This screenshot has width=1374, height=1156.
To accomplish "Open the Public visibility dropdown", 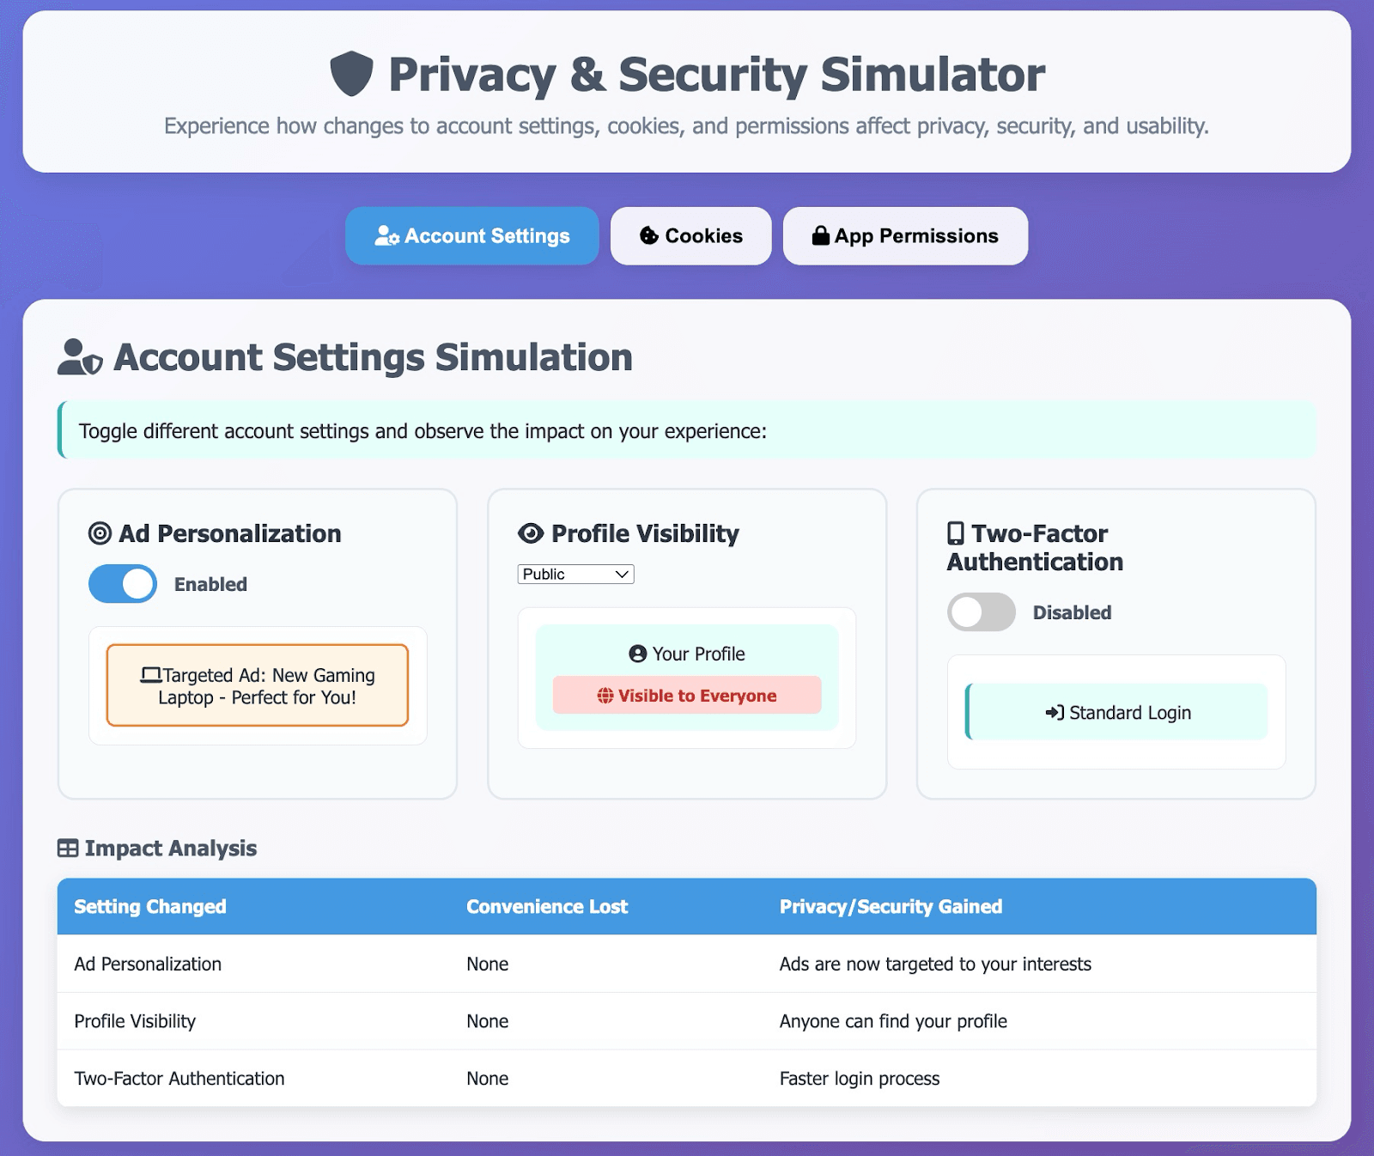I will [x=575, y=574].
